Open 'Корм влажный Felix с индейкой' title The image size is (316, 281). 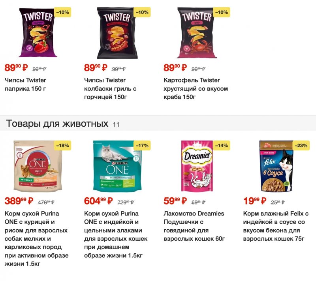pyautogui.click(x=276, y=226)
